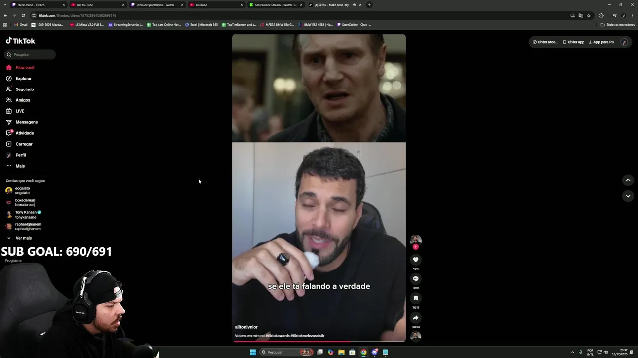Open the comments of the TikTok video

pos(416,279)
